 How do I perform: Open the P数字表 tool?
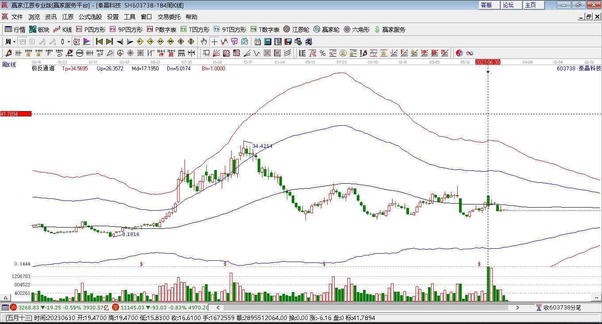click(162, 30)
